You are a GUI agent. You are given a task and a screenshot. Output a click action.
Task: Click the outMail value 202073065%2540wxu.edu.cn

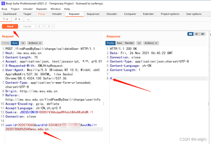pyautogui.click(x=27, y=129)
